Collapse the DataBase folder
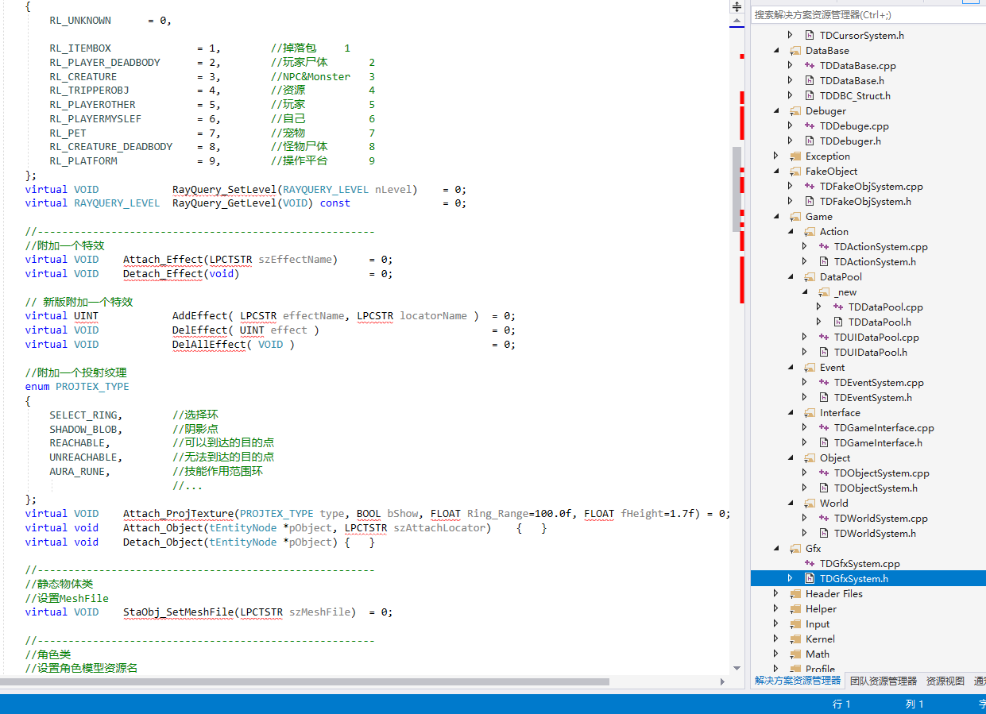The height and width of the screenshot is (714, 986). 776,51
